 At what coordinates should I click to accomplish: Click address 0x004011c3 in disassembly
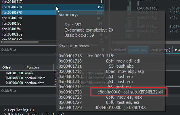point(147,8)
